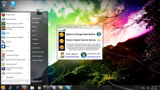The width and height of the screenshot is (160, 90).
Task: Open Default Programs
Action: coord(37,56)
